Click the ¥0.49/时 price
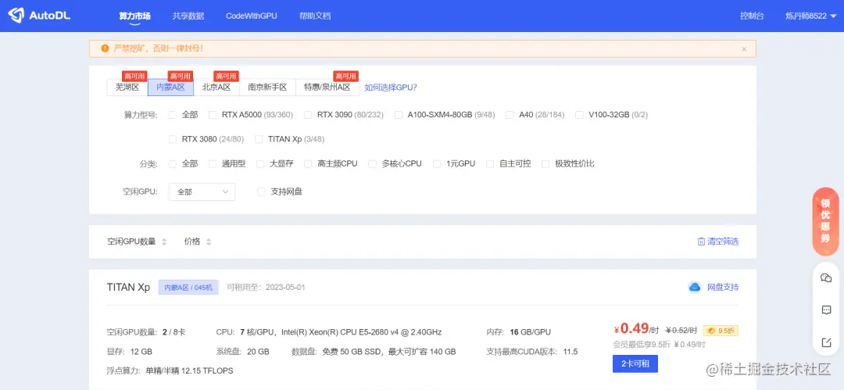 pyautogui.click(x=635, y=328)
